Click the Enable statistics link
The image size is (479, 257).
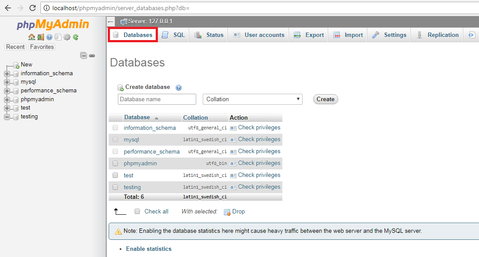coord(149,249)
